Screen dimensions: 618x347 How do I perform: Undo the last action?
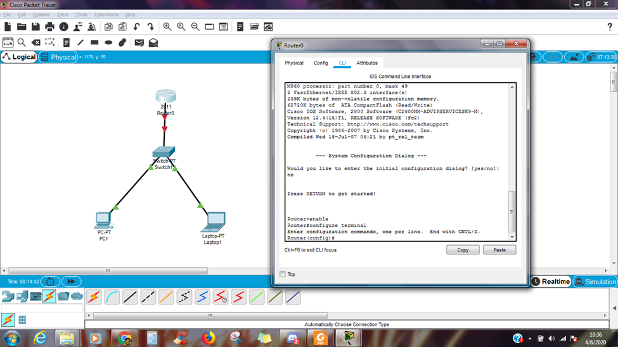pyautogui.click(x=137, y=27)
